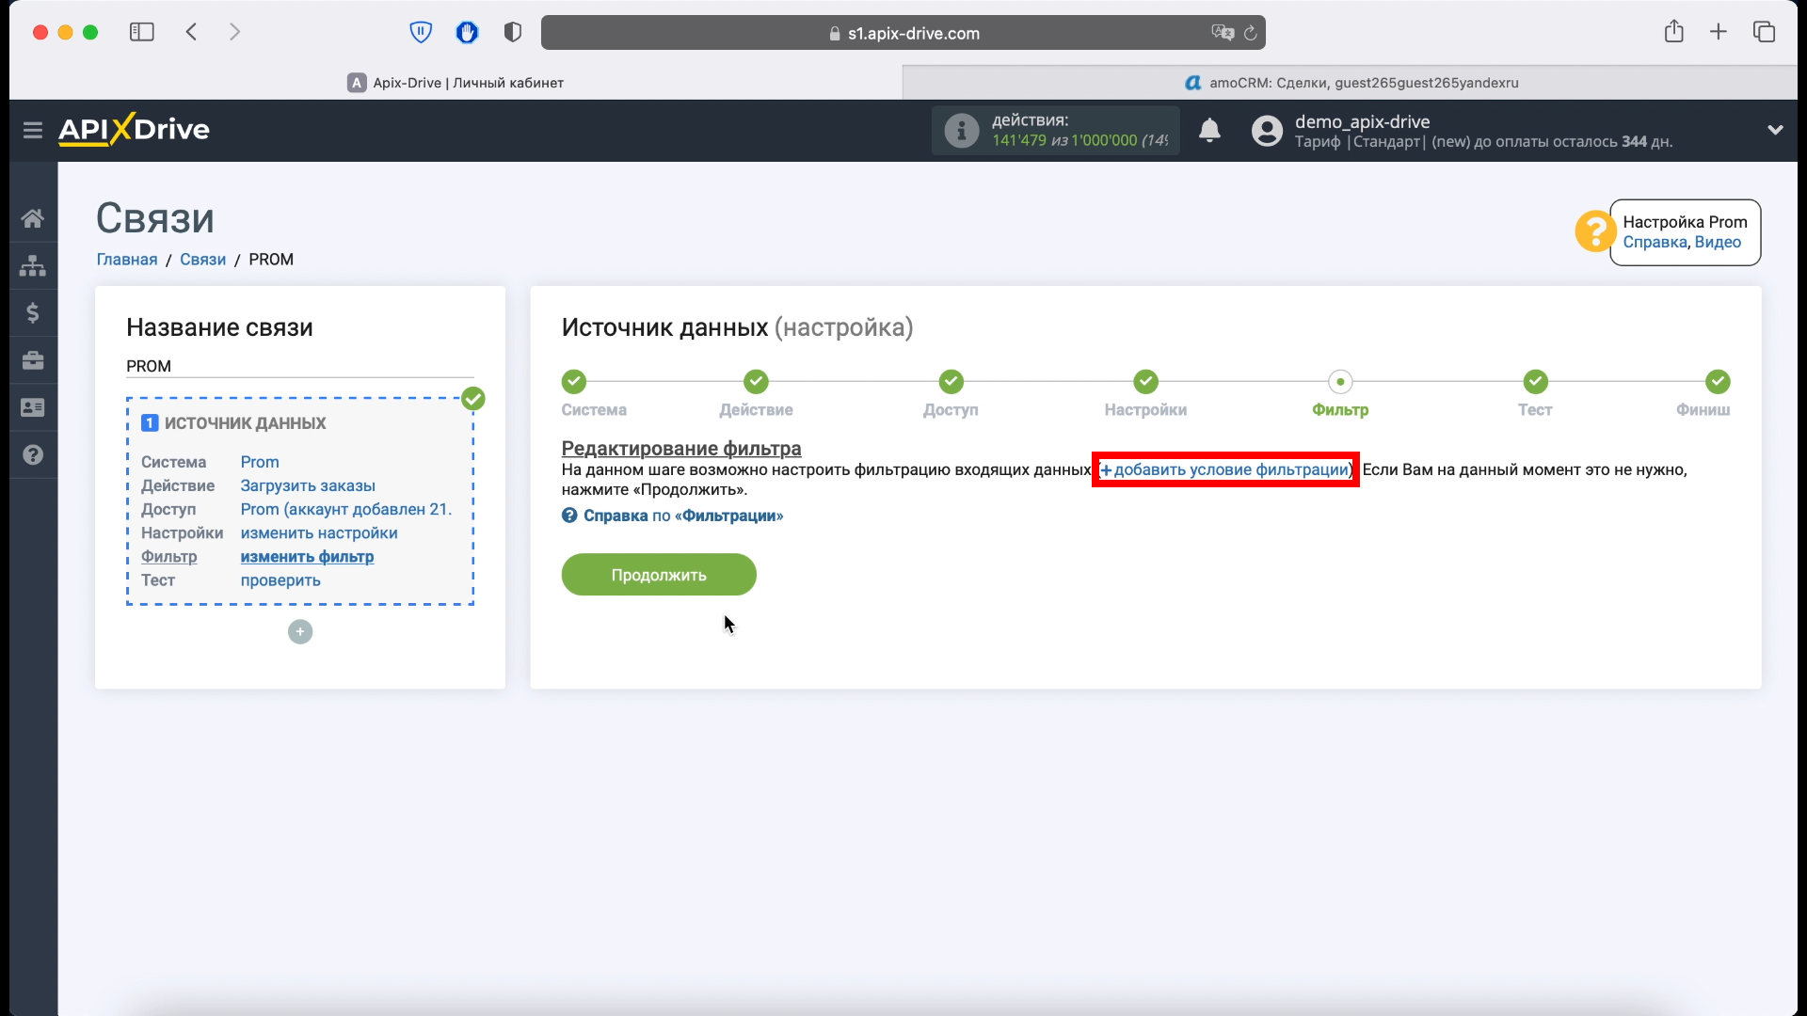Click the notifications bell icon

[1209, 130]
